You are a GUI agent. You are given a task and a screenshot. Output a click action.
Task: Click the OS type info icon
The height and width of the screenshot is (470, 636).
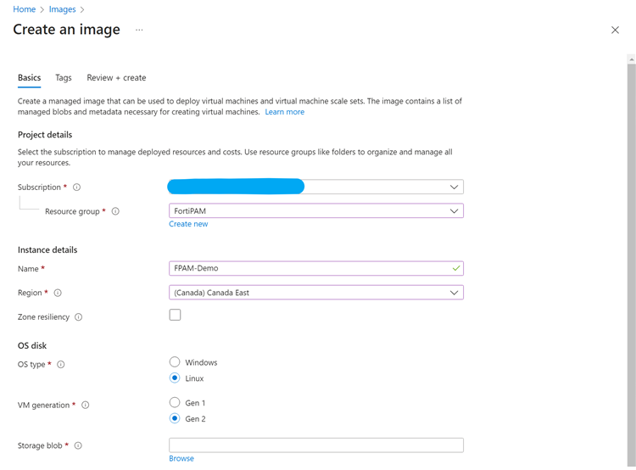point(60,365)
